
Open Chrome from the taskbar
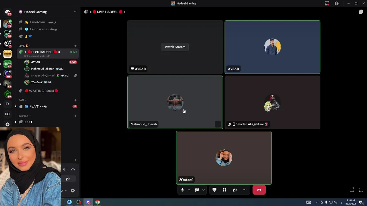(97, 202)
